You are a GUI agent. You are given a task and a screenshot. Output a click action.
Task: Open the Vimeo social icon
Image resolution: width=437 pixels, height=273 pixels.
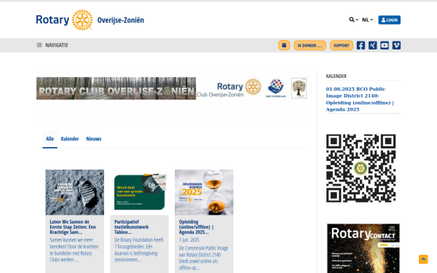point(396,45)
